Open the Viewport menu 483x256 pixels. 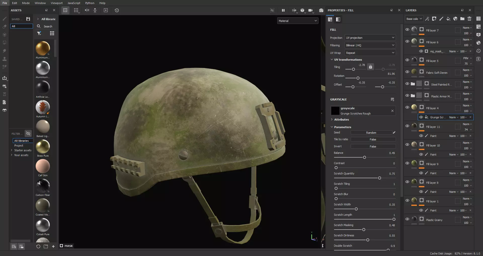tap(57, 3)
